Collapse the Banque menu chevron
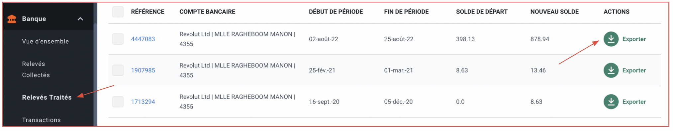Screen dimensions: 673x131 [80, 19]
